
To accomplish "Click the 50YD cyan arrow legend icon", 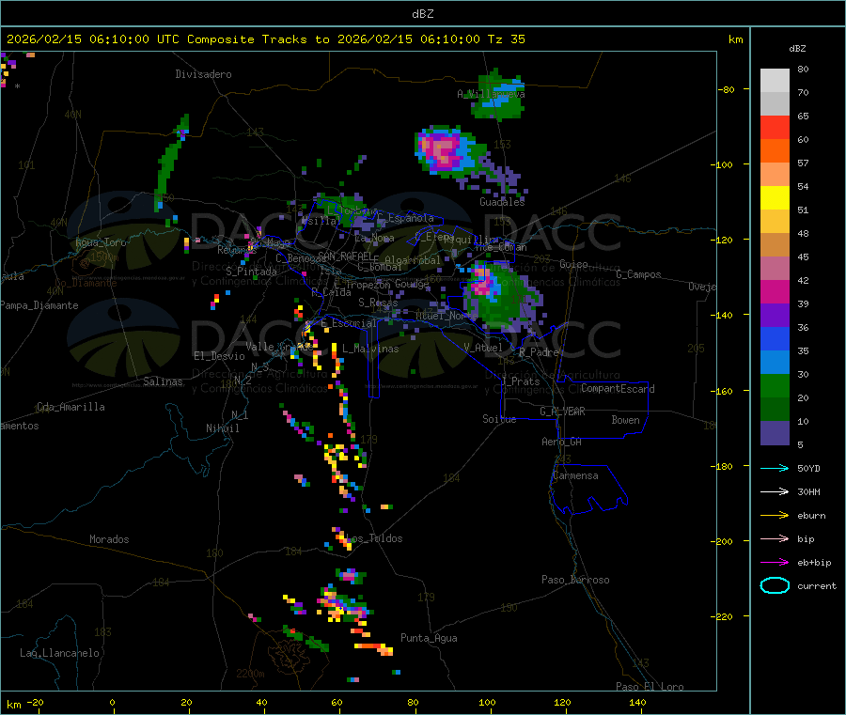I will click(x=775, y=468).
